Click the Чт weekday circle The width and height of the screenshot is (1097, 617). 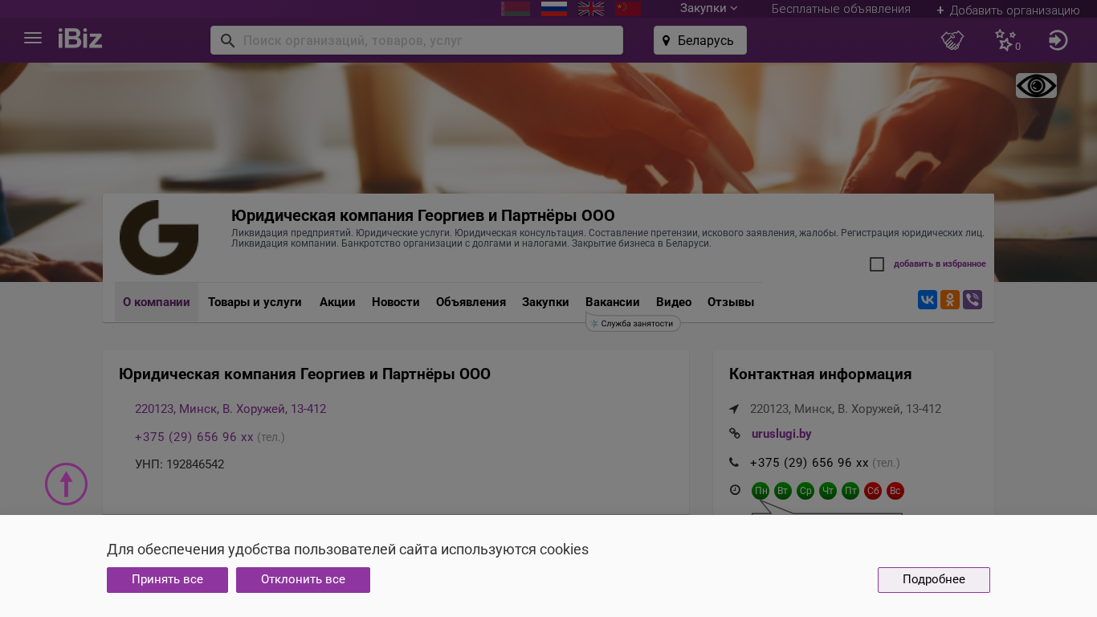coord(828,491)
